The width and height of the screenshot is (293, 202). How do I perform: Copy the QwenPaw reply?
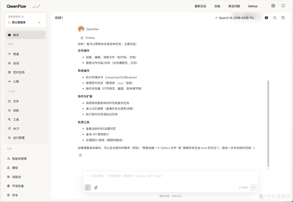pyautogui.click(x=80, y=155)
